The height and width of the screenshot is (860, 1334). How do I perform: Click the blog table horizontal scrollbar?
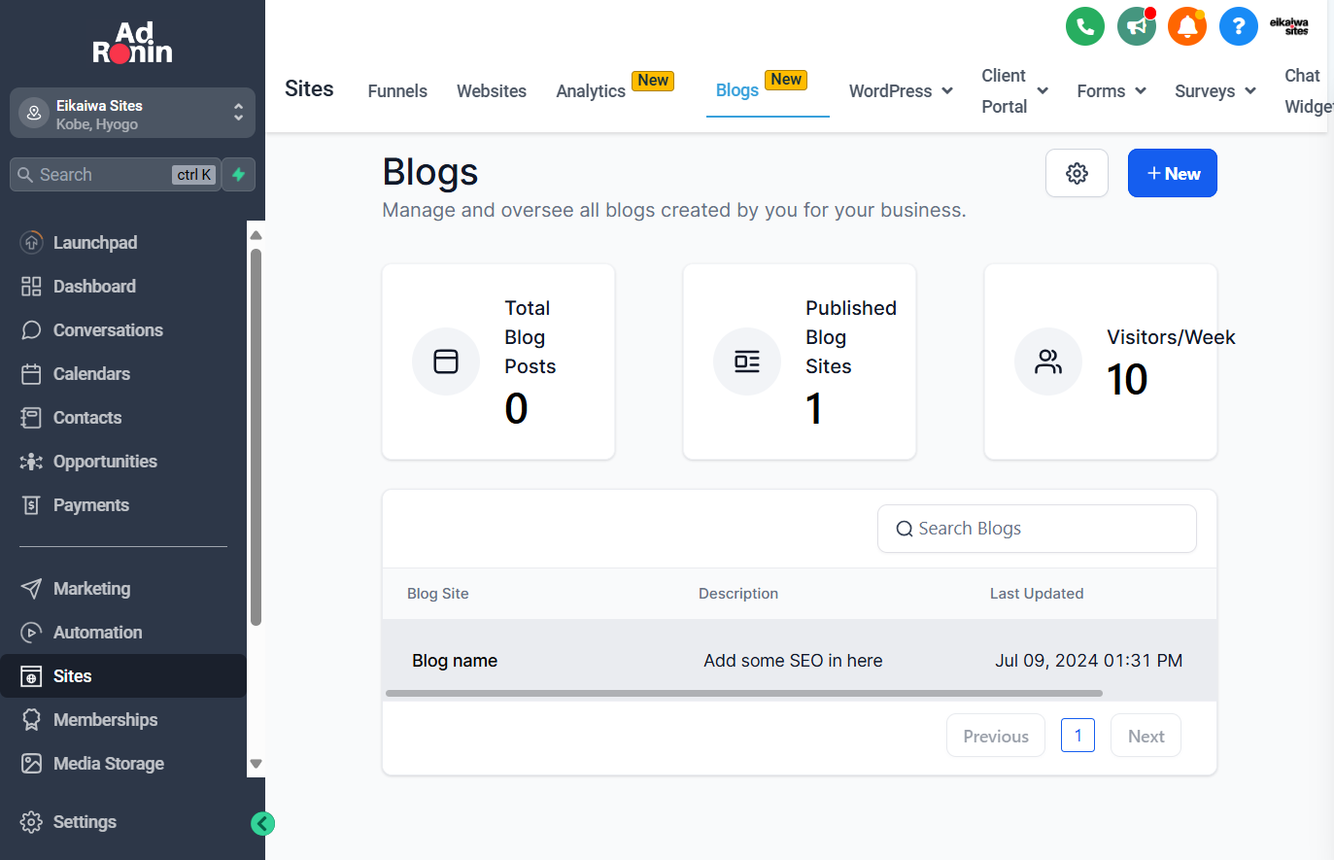point(744,694)
